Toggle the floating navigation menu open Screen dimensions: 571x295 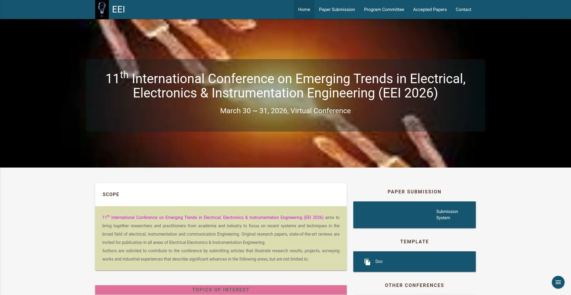click(558, 282)
